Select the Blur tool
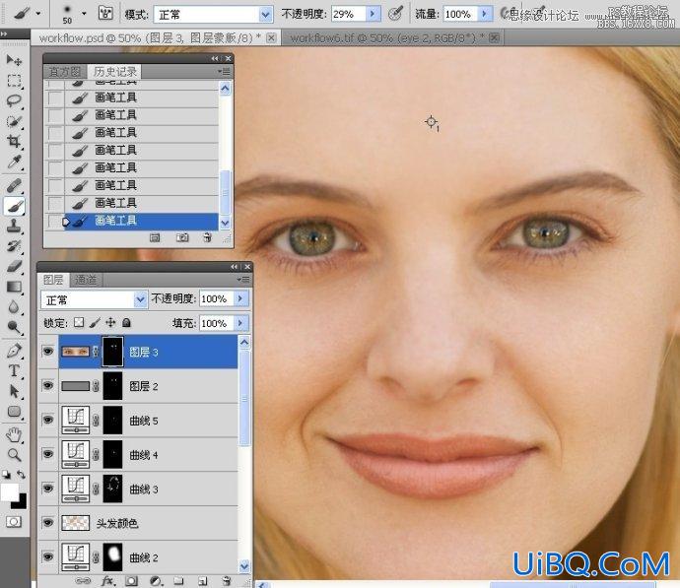Screen dimensions: 680x588 [14, 307]
